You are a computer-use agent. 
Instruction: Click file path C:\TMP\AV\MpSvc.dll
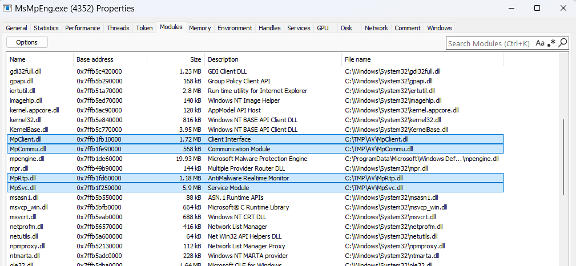pyautogui.click(x=373, y=188)
